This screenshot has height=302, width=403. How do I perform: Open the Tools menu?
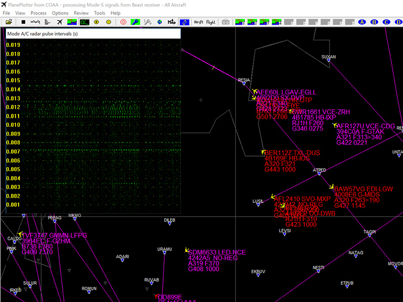(99, 13)
